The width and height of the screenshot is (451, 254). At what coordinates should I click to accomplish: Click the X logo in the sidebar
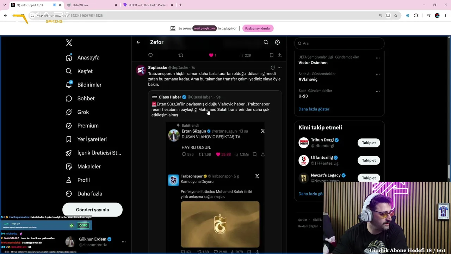(69, 43)
